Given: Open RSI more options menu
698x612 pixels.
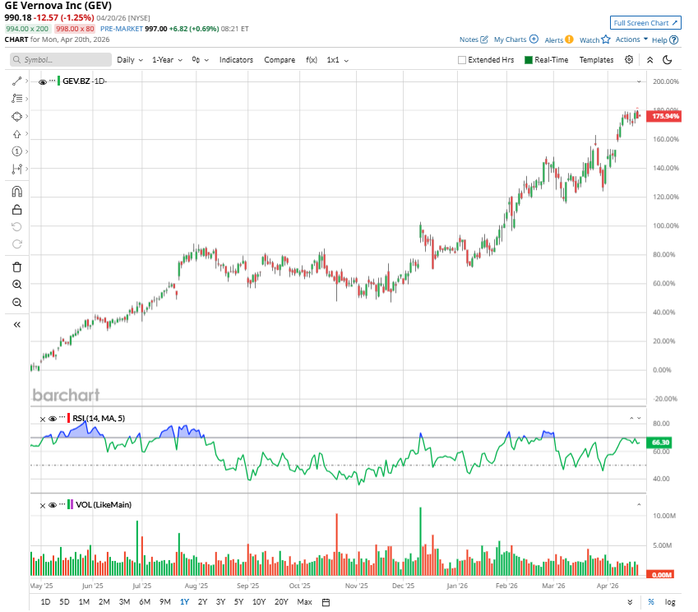Looking at the screenshot, I should coord(62,418).
